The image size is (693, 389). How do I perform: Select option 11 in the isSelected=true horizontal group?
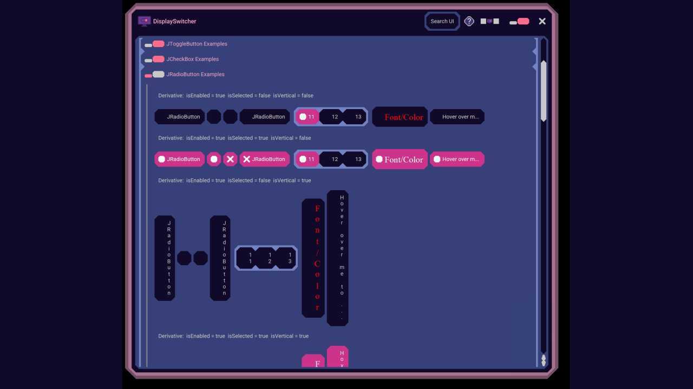308,159
